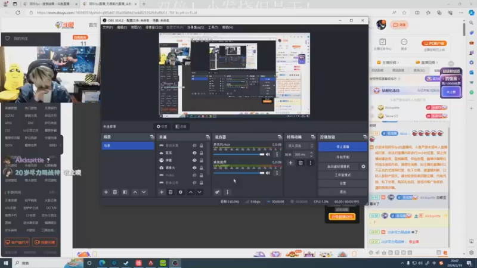Mute the desktop audio channel speaker icon
The image size is (477, 268).
pyautogui.click(x=268, y=173)
